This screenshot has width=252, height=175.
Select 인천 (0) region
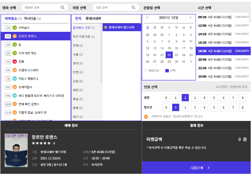78,72
